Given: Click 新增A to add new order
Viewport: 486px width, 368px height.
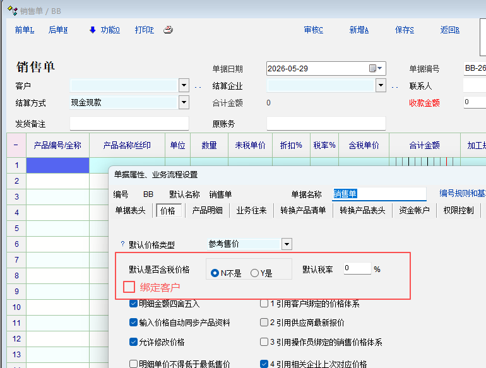Looking at the screenshot, I should (x=359, y=30).
